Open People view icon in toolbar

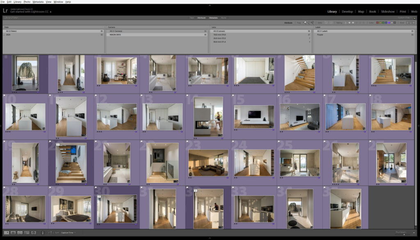tap(33, 233)
